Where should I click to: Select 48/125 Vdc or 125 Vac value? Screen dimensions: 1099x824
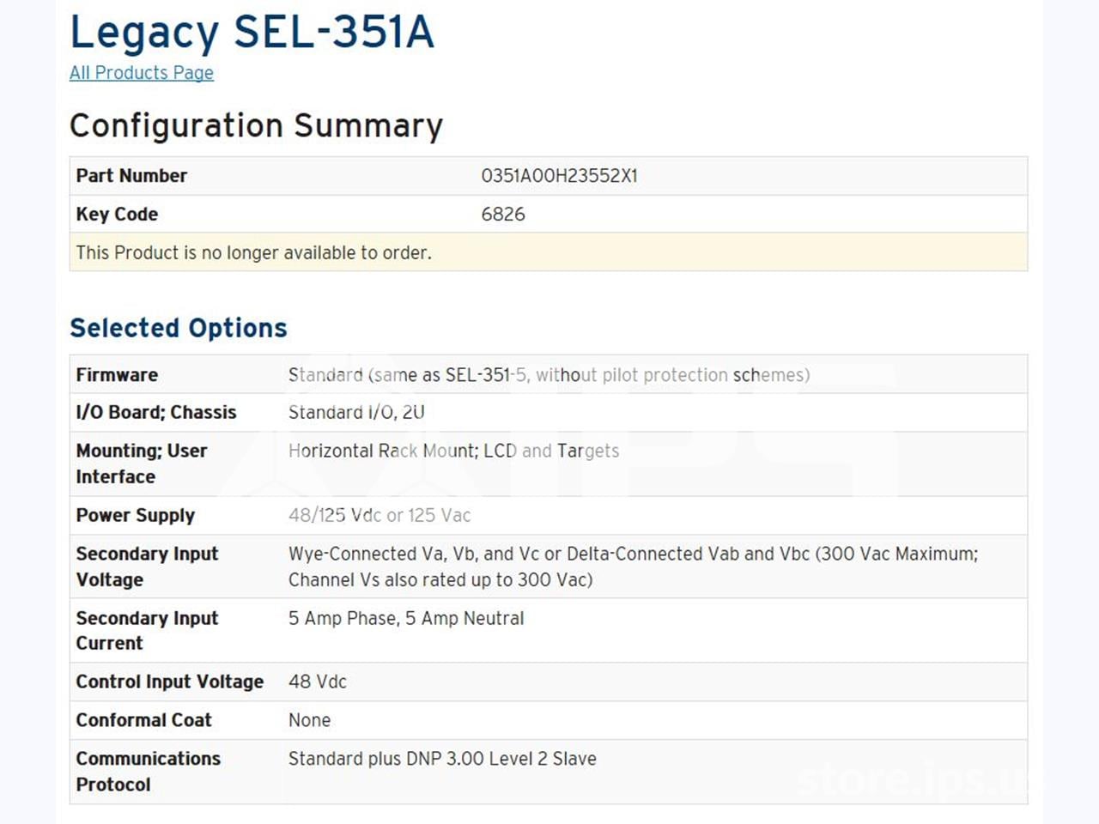[x=379, y=516]
